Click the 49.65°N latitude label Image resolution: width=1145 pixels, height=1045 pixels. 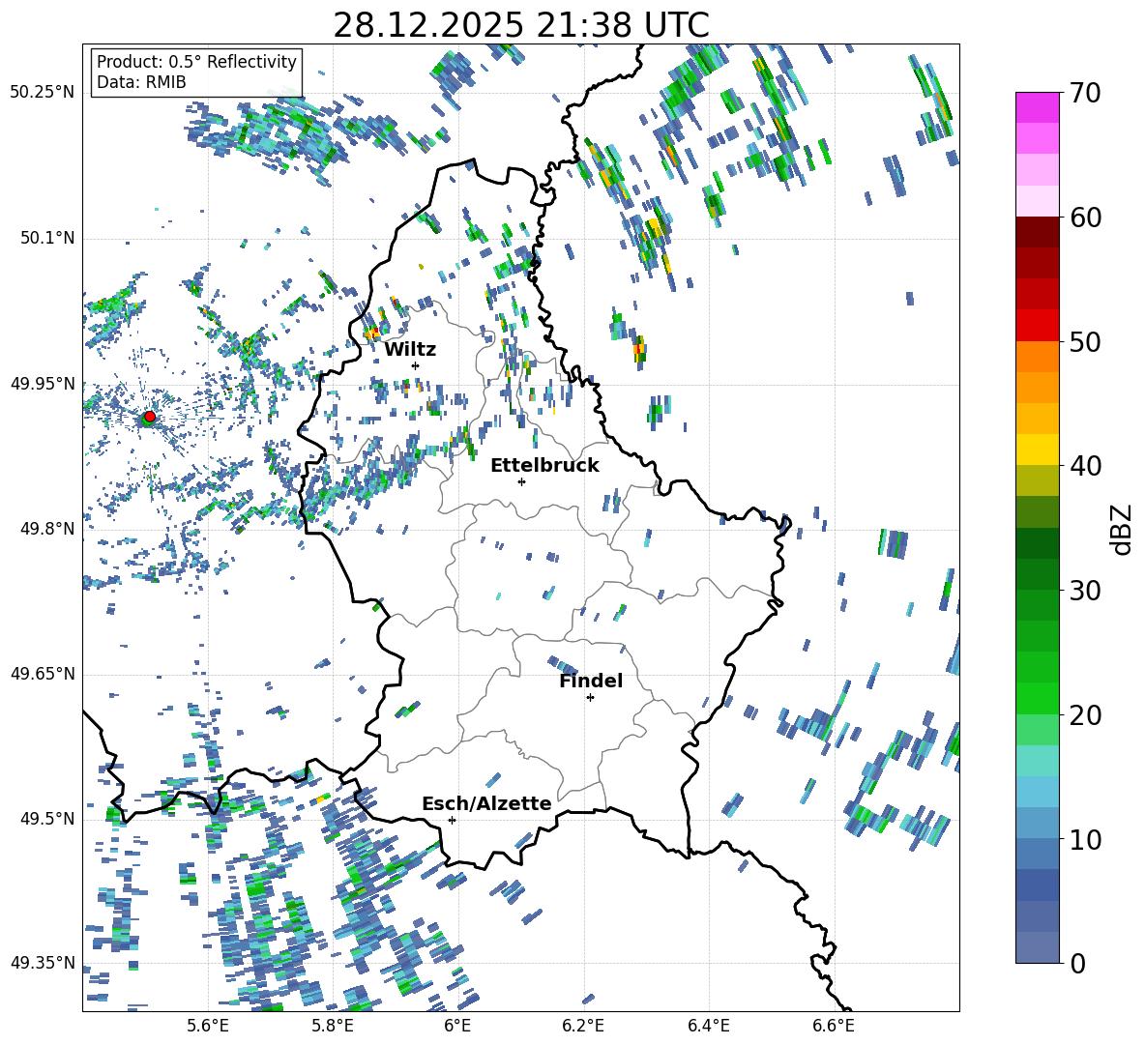point(43,673)
